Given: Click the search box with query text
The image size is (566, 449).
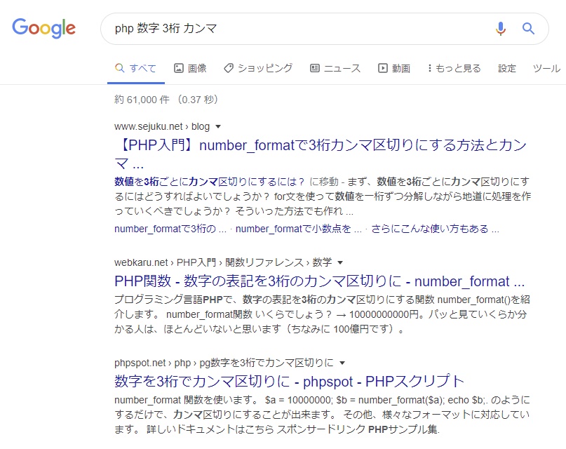Looking at the screenshot, I should 324,29.
